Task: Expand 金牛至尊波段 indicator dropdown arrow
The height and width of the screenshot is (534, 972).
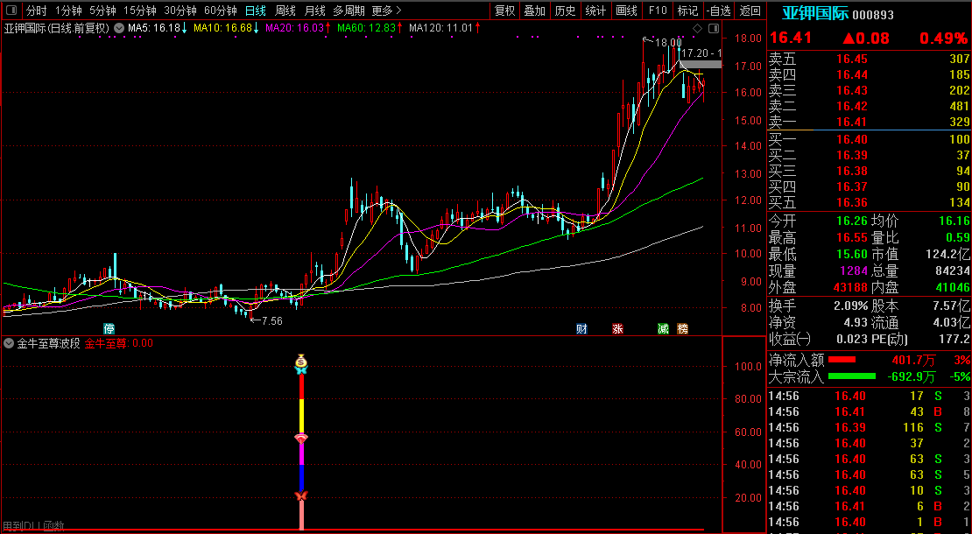Action: point(9,344)
